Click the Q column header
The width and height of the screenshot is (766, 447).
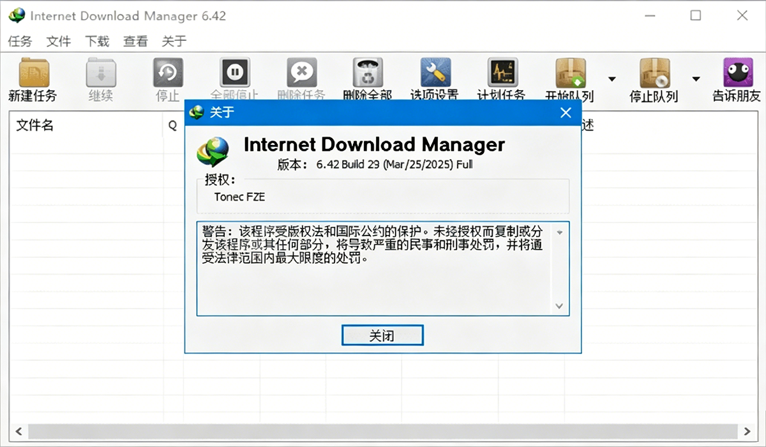(x=172, y=126)
